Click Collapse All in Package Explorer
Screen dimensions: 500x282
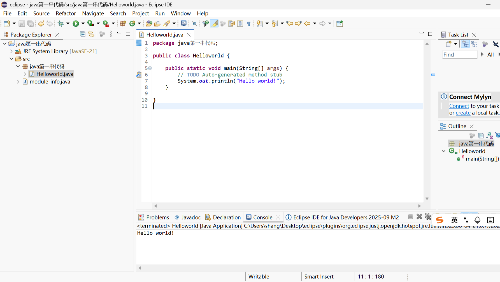coord(82,34)
